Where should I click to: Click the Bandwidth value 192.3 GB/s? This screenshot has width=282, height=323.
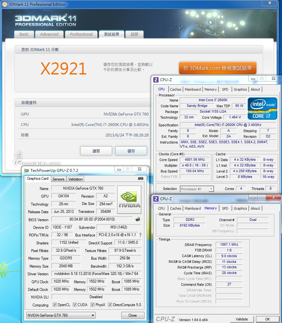point(125,266)
